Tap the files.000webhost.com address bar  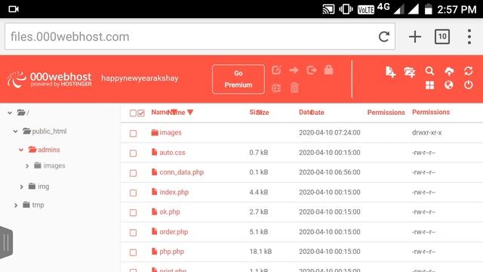(200, 36)
